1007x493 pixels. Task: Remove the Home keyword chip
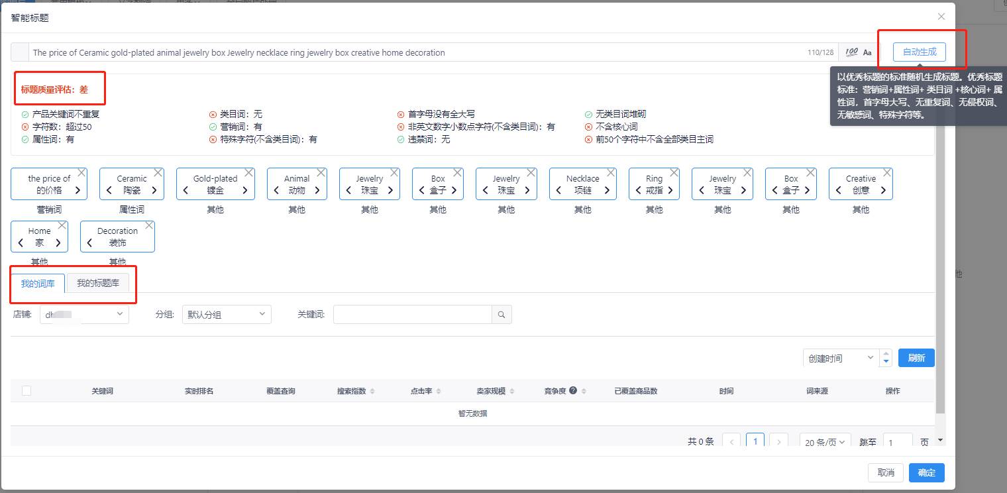(x=62, y=225)
